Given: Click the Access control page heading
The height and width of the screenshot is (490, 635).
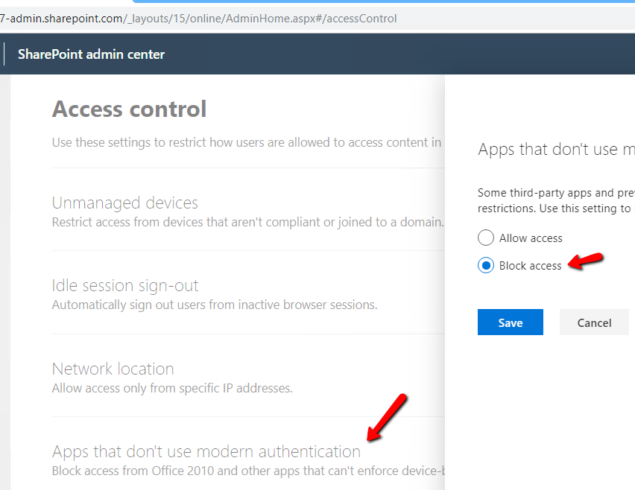Looking at the screenshot, I should 129,109.
